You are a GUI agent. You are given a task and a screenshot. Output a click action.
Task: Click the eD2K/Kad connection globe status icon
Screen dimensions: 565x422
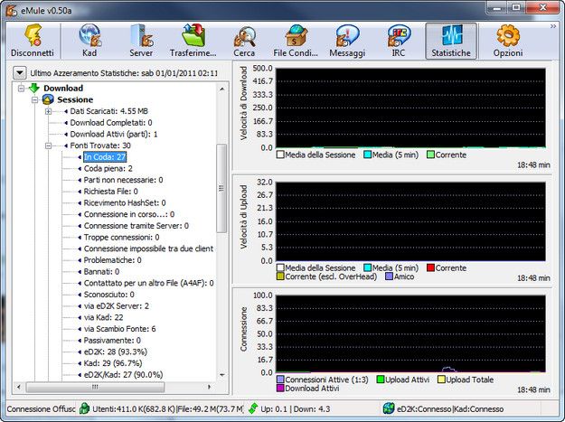(x=389, y=408)
